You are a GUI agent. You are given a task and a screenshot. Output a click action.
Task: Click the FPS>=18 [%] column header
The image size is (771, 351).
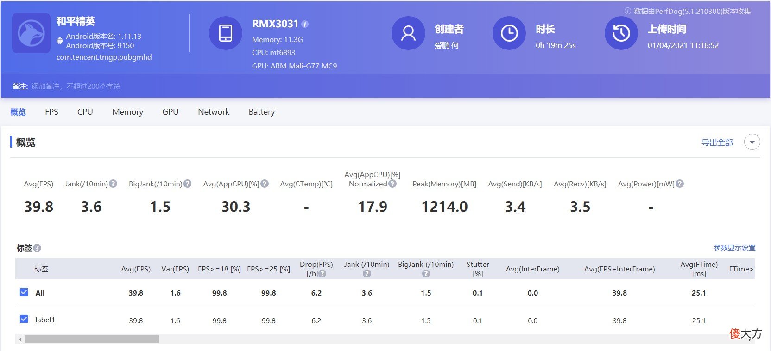tap(219, 269)
